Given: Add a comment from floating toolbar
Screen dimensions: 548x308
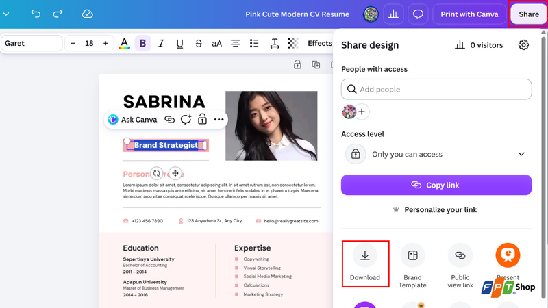Looking at the screenshot, I should tap(186, 120).
